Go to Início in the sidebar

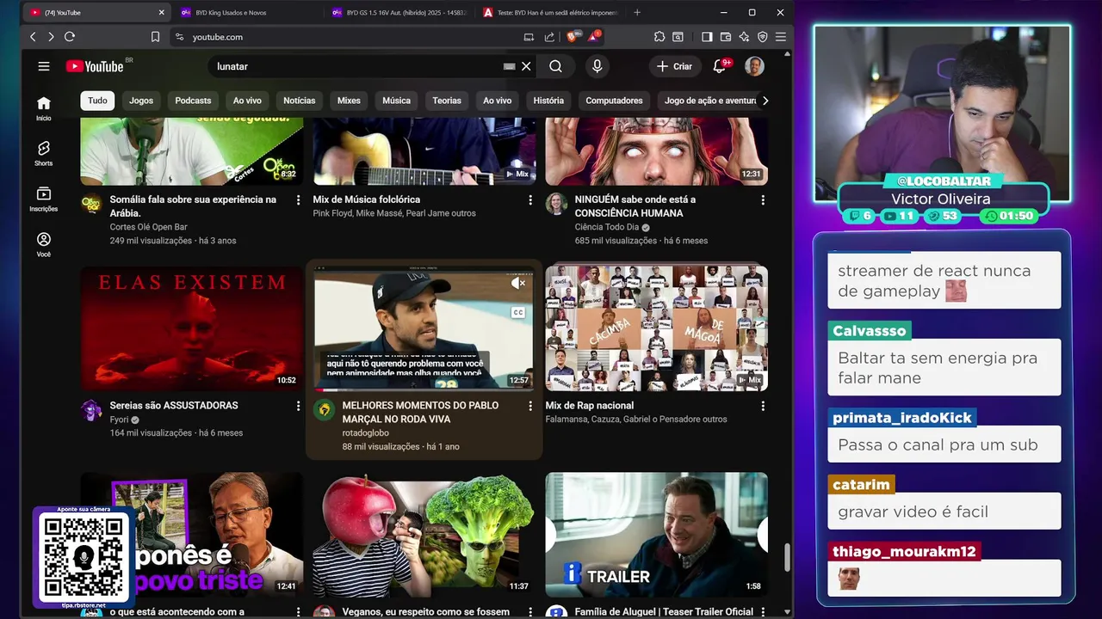click(x=44, y=108)
